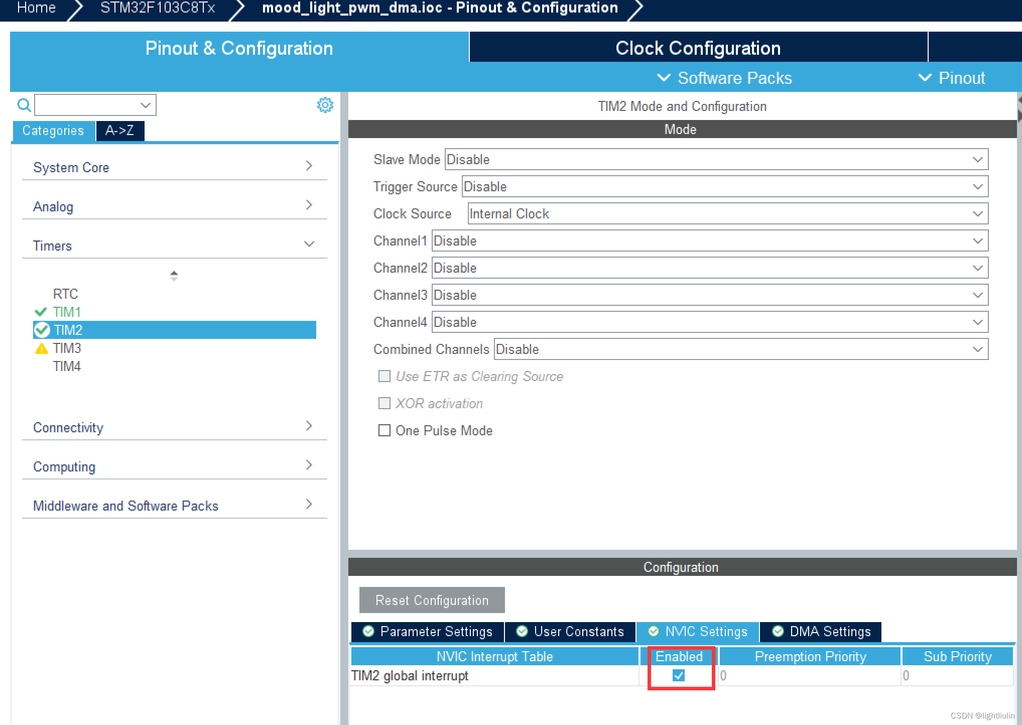Expand the Computing category

tap(174, 466)
